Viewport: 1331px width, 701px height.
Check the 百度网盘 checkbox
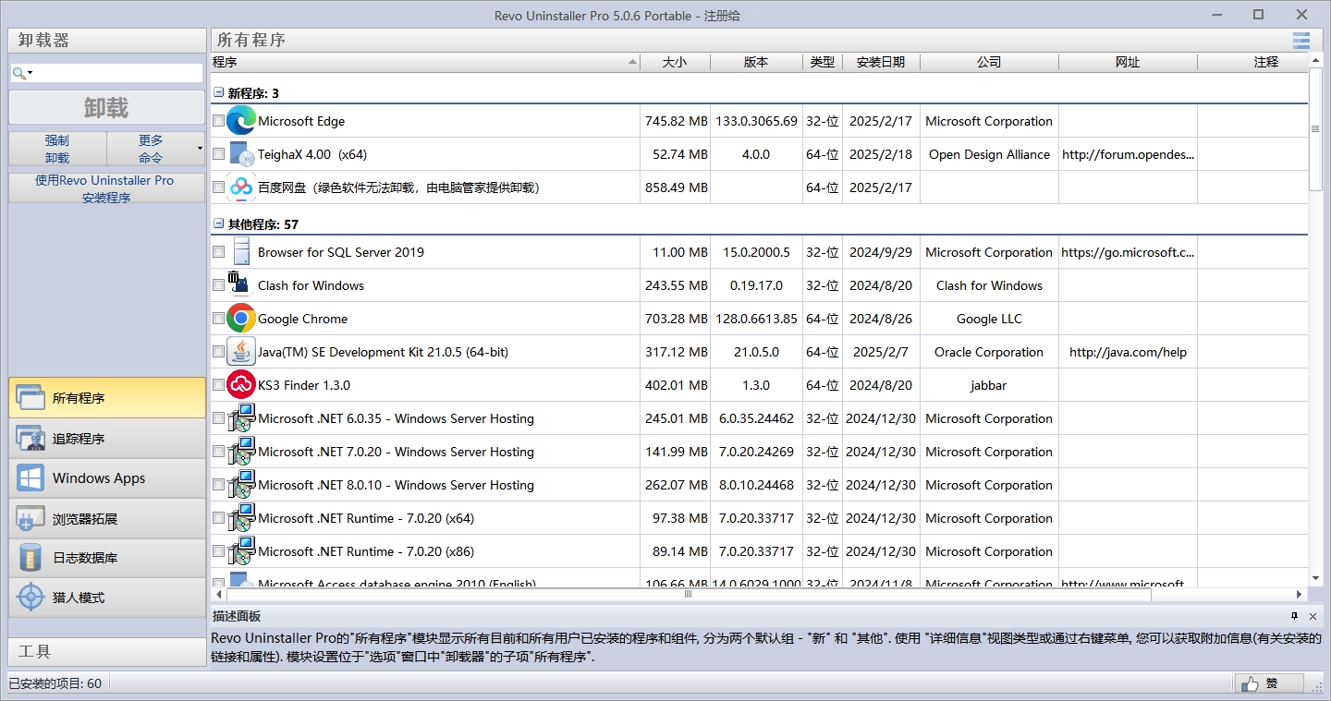218,187
